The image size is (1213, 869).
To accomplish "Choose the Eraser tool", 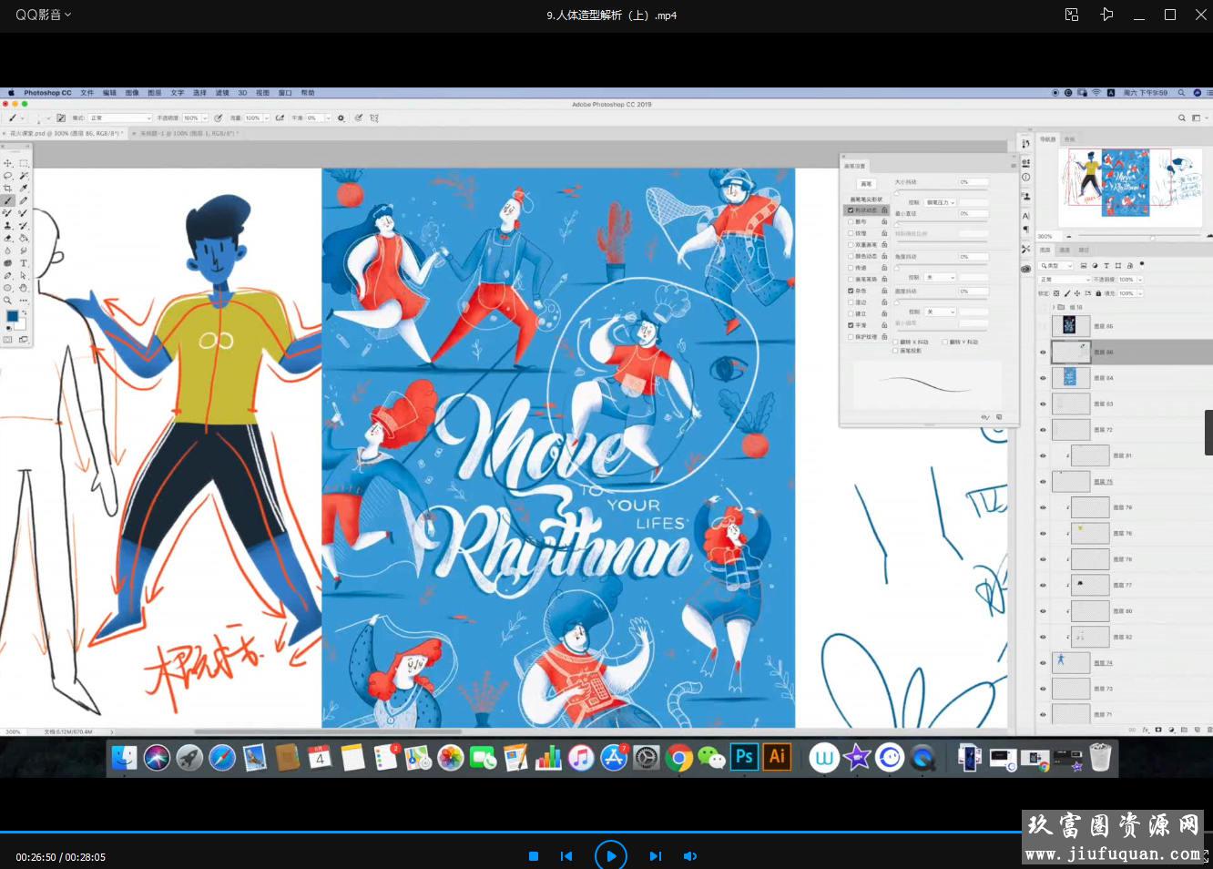I will (x=8, y=238).
